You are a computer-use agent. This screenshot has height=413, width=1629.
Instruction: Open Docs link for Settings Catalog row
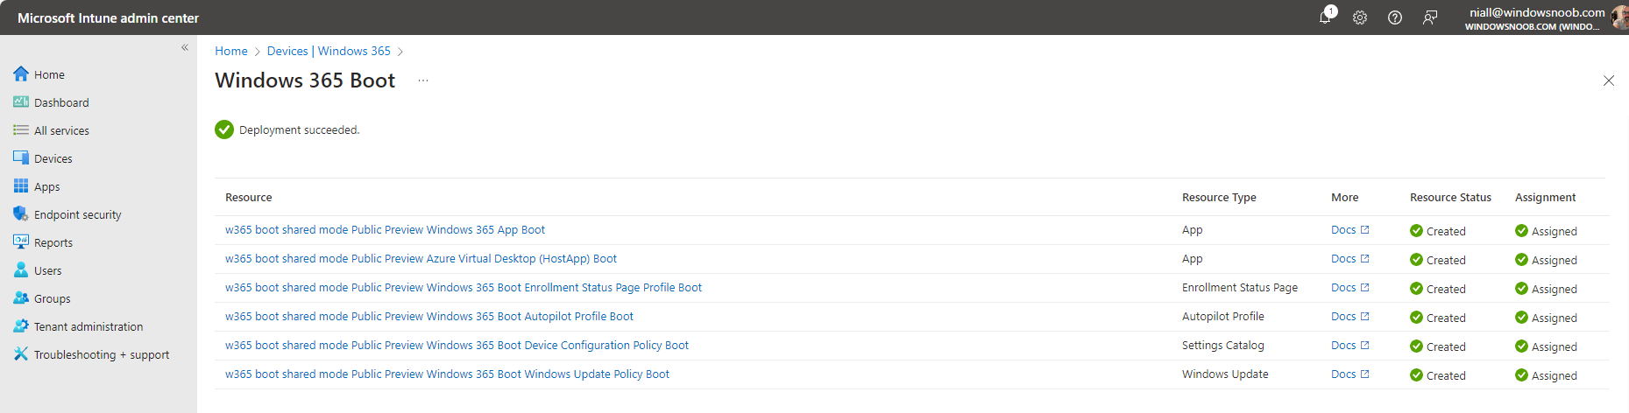[x=1349, y=346]
